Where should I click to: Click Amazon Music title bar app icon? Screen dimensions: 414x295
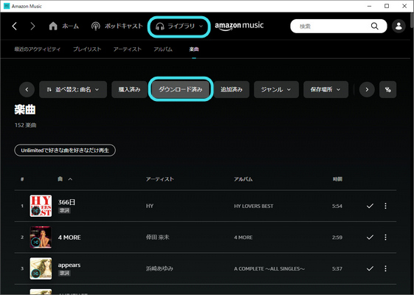tap(7, 6)
